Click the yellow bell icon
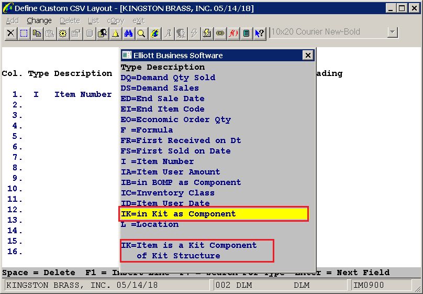The height and width of the screenshot is (294, 423). 116,34
